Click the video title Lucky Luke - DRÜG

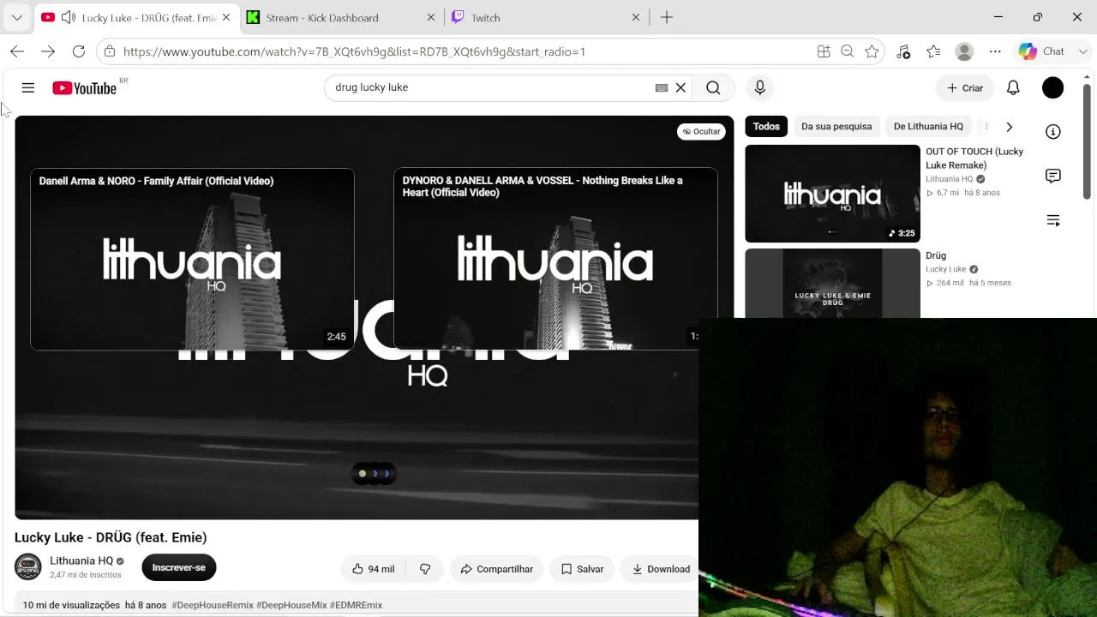click(111, 537)
